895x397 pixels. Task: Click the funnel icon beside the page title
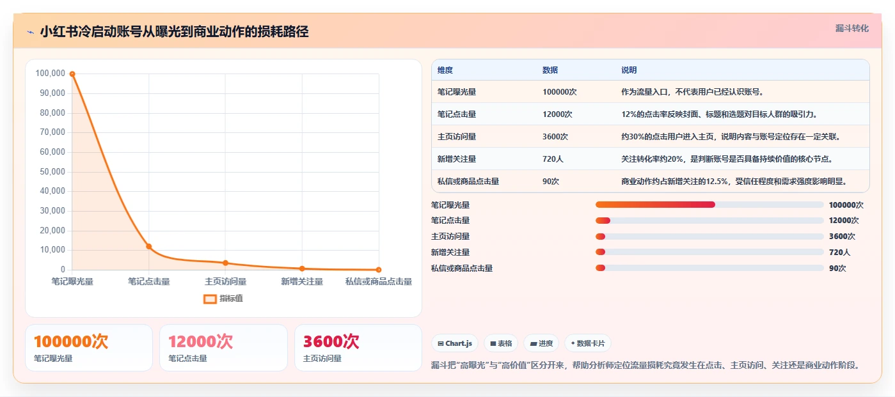click(30, 32)
